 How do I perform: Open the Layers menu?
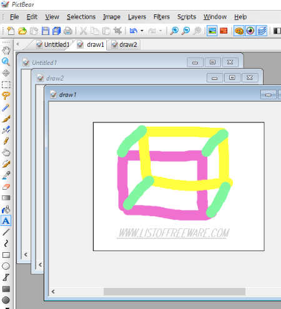(137, 17)
